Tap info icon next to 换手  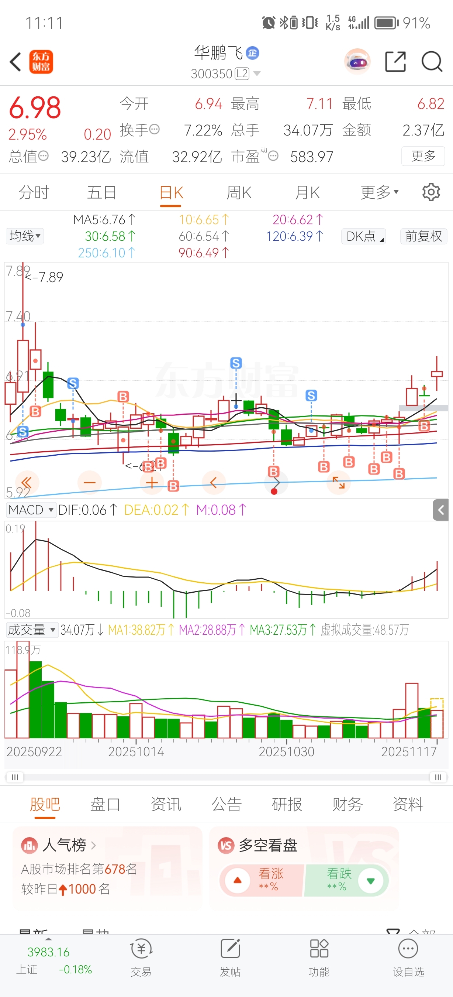(154, 129)
